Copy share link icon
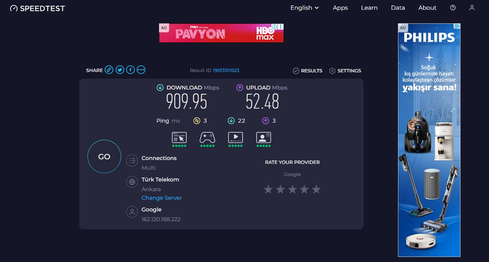 tap(109, 70)
